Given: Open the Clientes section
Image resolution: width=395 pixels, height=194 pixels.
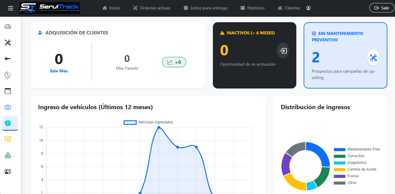Looking at the screenshot, I should (289, 8).
